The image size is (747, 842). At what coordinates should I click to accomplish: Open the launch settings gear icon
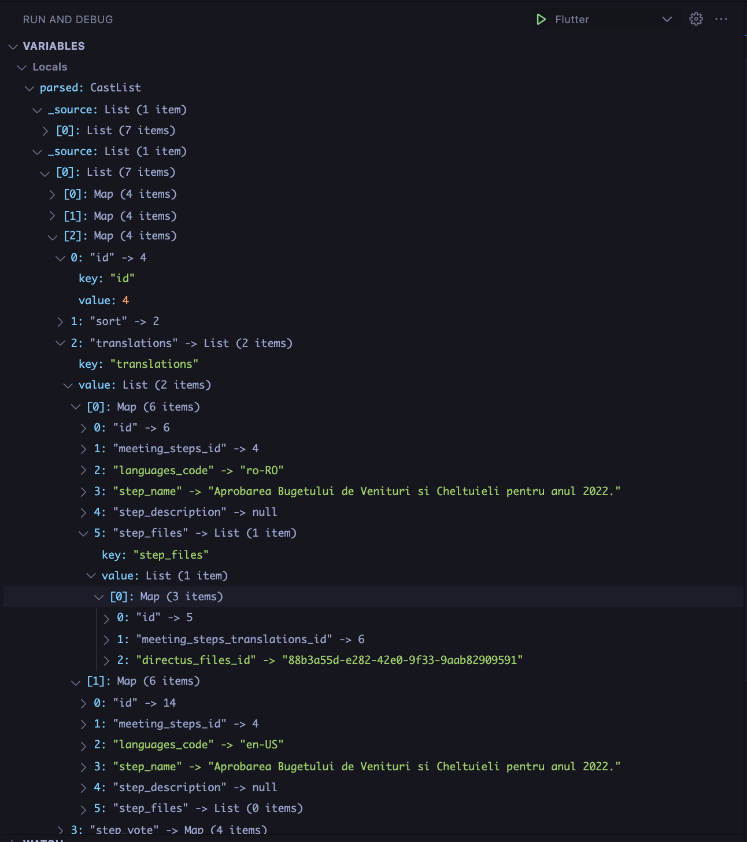tap(696, 19)
